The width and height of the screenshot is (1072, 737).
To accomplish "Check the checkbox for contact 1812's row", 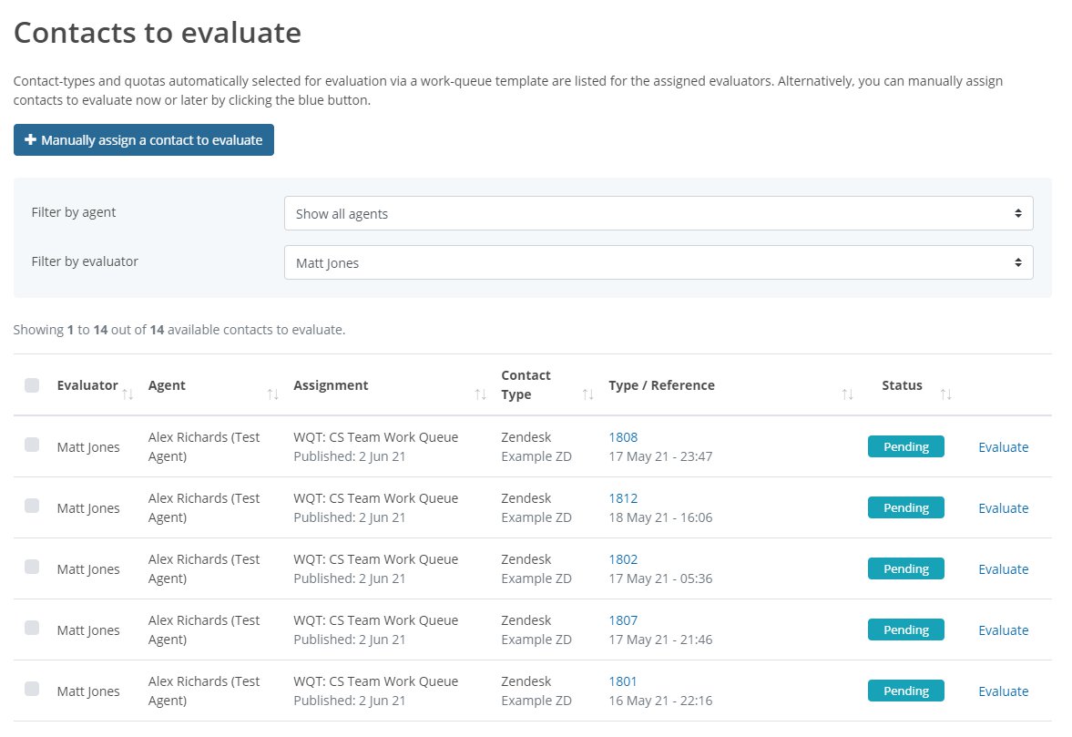I will [33, 507].
